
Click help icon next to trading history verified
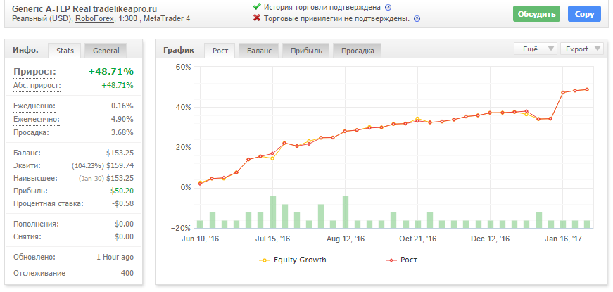(388, 7)
